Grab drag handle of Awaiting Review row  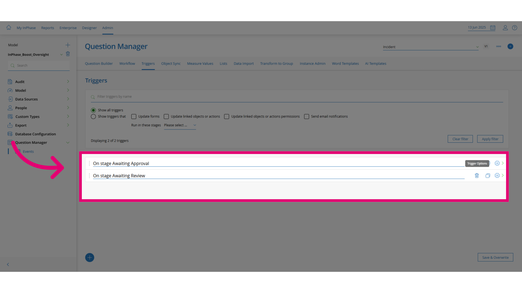click(89, 176)
